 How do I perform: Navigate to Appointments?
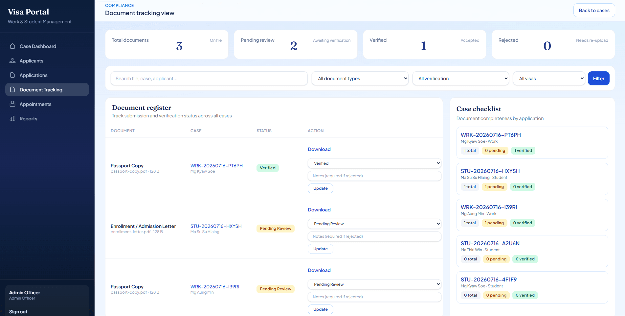pos(47,104)
